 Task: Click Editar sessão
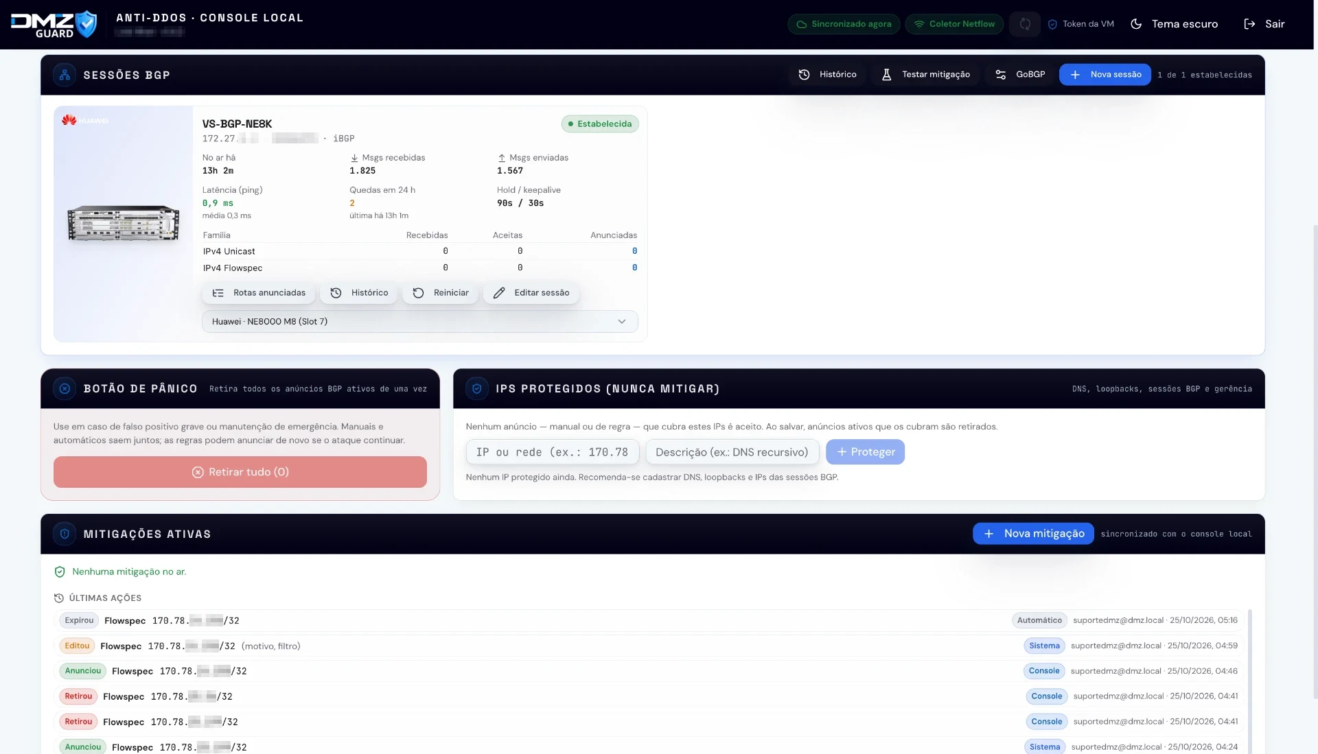(x=531, y=293)
